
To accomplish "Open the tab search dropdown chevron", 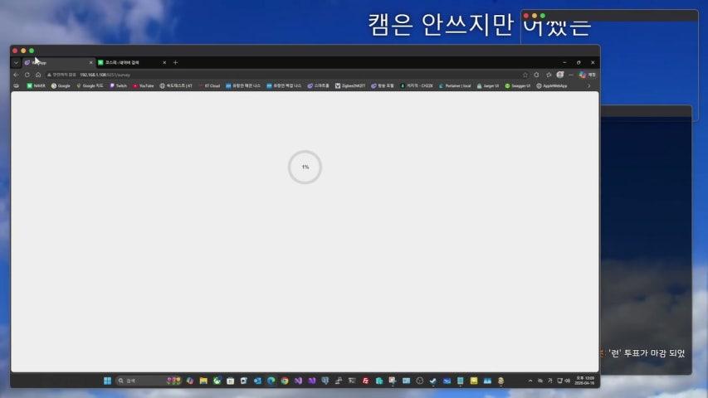I will click(16, 63).
